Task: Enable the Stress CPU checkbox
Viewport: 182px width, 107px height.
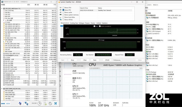Action: click(x=63, y=8)
